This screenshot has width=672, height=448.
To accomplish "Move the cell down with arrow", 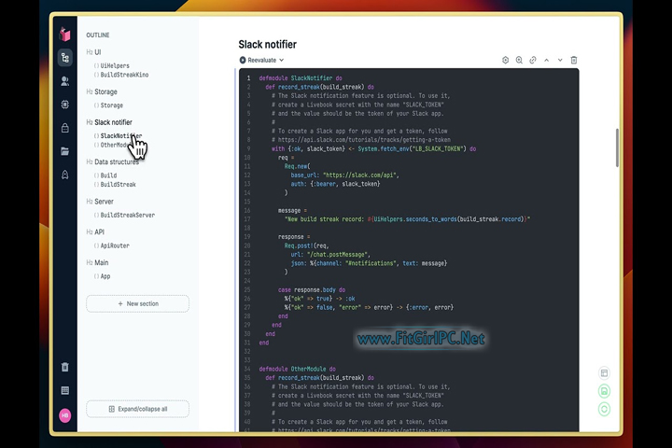I will pyautogui.click(x=560, y=60).
